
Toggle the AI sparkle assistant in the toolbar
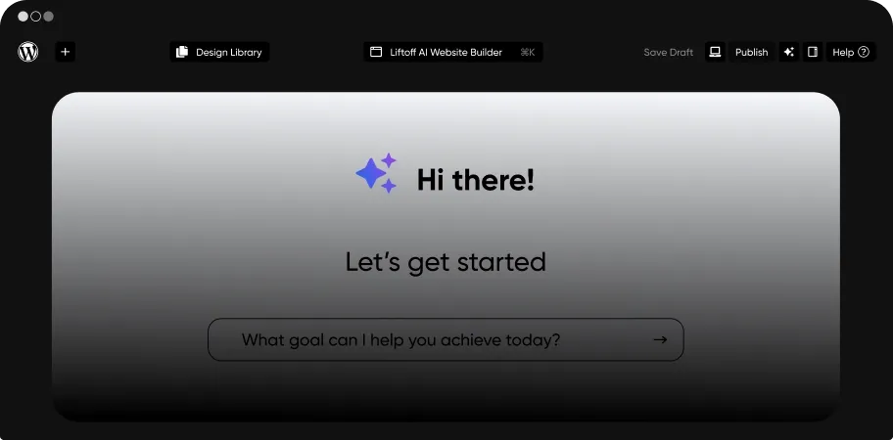(789, 52)
